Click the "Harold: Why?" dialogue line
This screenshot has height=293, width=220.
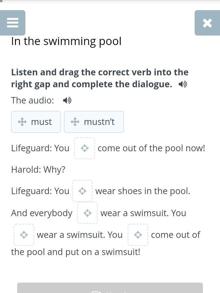[38, 170]
